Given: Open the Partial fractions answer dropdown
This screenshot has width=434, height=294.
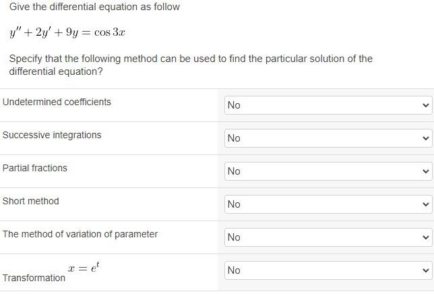Looking at the screenshot, I should tap(328, 171).
